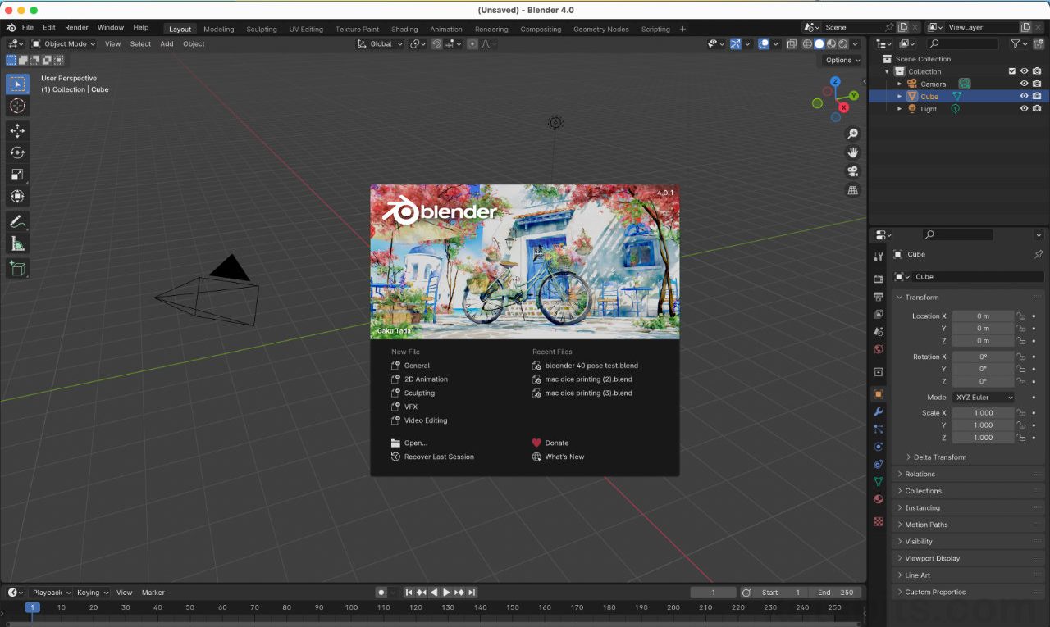The height and width of the screenshot is (627, 1050).
Task: Open the Modifiers wrench properties tab
Action: click(879, 411)
